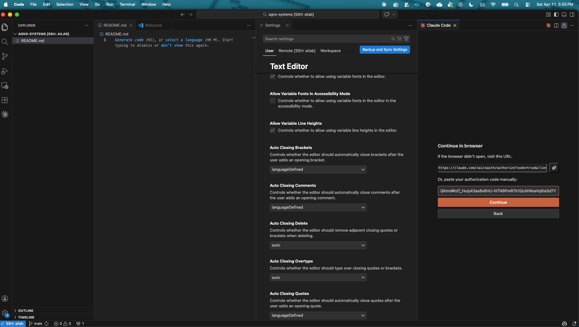Open Manage gear menu
The width and height of the screenshot is (579, 327).
pos(5,313)
